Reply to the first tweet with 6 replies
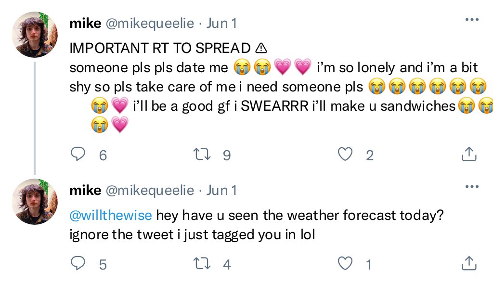493x284 pixels. point(78,154)
